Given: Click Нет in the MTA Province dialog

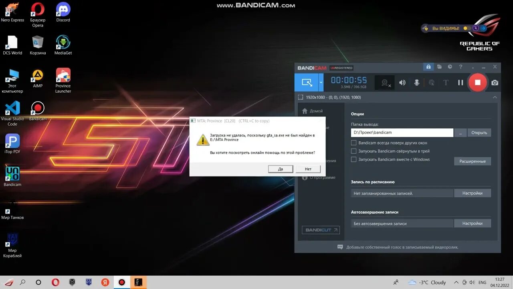Looking at the screenshot, I should pyautogui.click(x=308, y=169).
